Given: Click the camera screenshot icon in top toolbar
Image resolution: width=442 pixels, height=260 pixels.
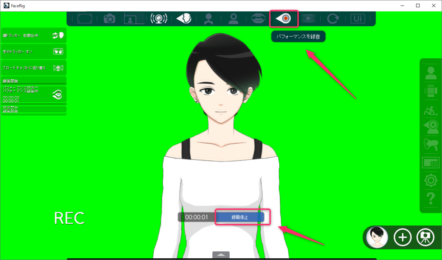Looking at the screenshot, I should 110,19.
